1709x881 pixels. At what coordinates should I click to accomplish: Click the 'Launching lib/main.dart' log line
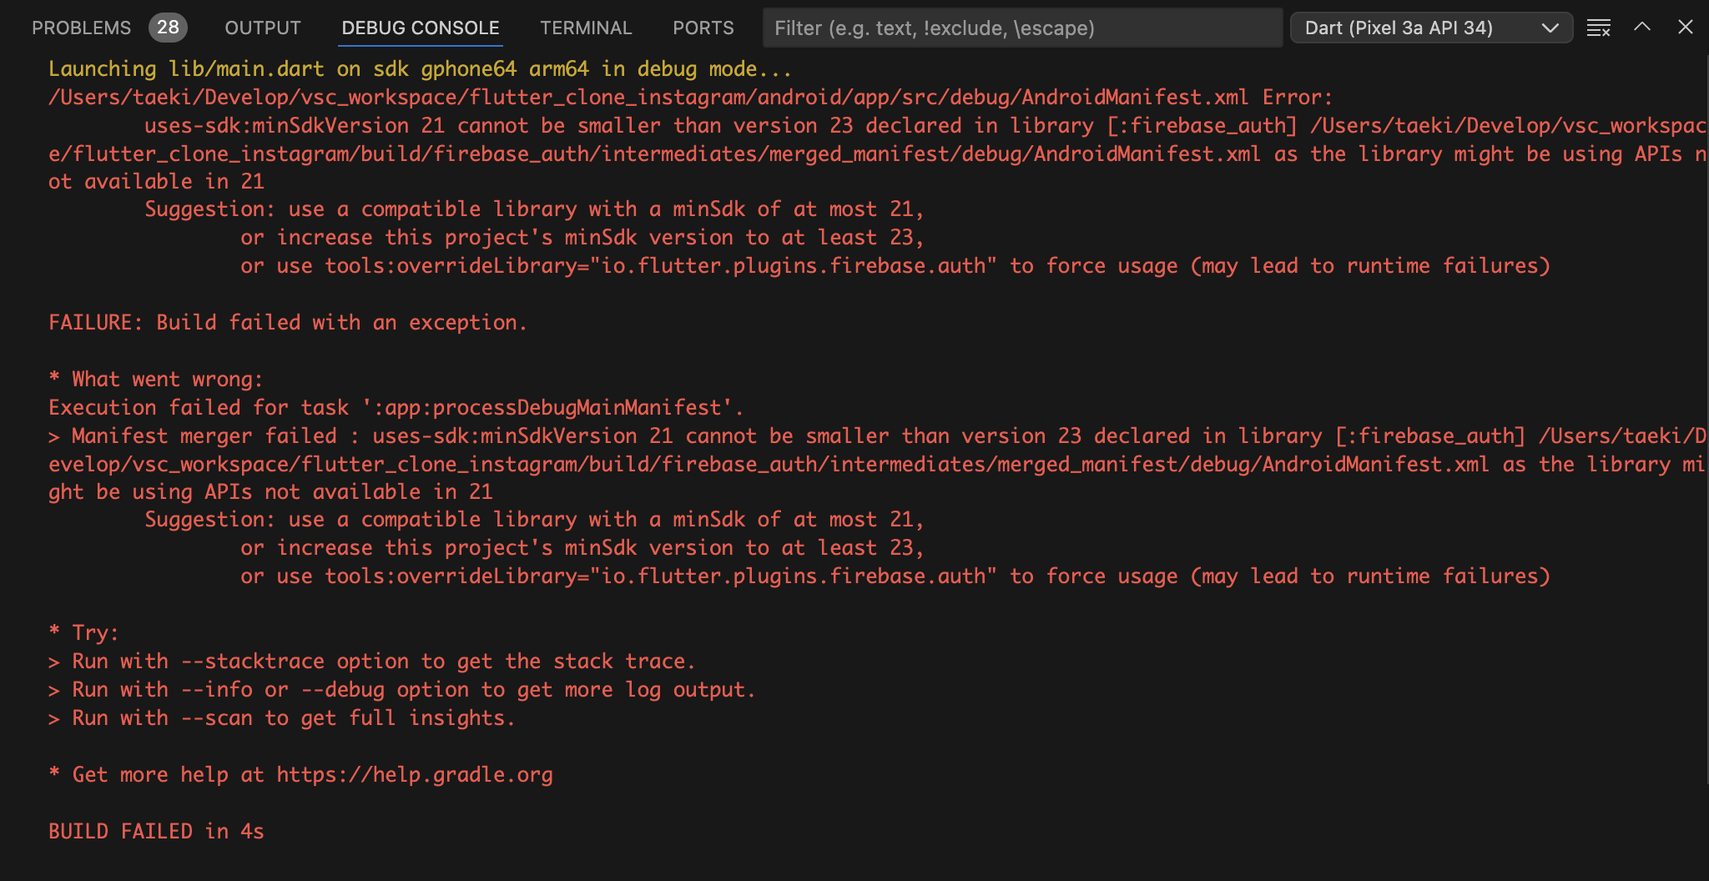420,69
